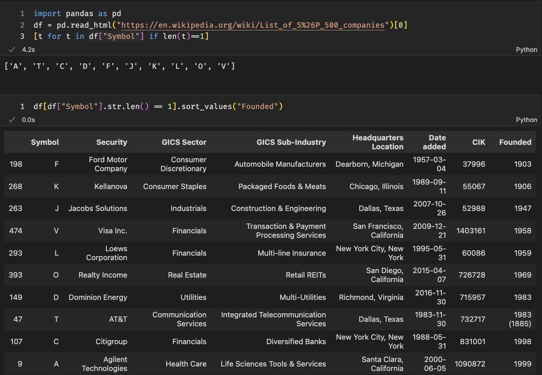Image resolution: width=542 pixels, height=375 pixels.
Task: Click the CIK value 726728
Action: 472,275
